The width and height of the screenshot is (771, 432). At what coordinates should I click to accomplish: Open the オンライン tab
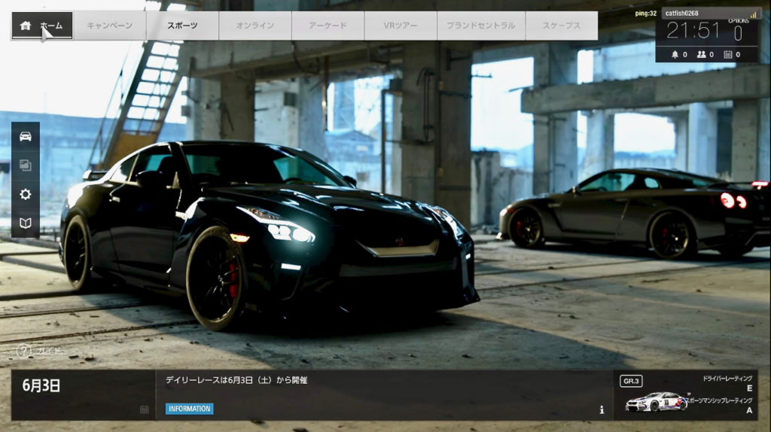255,26
